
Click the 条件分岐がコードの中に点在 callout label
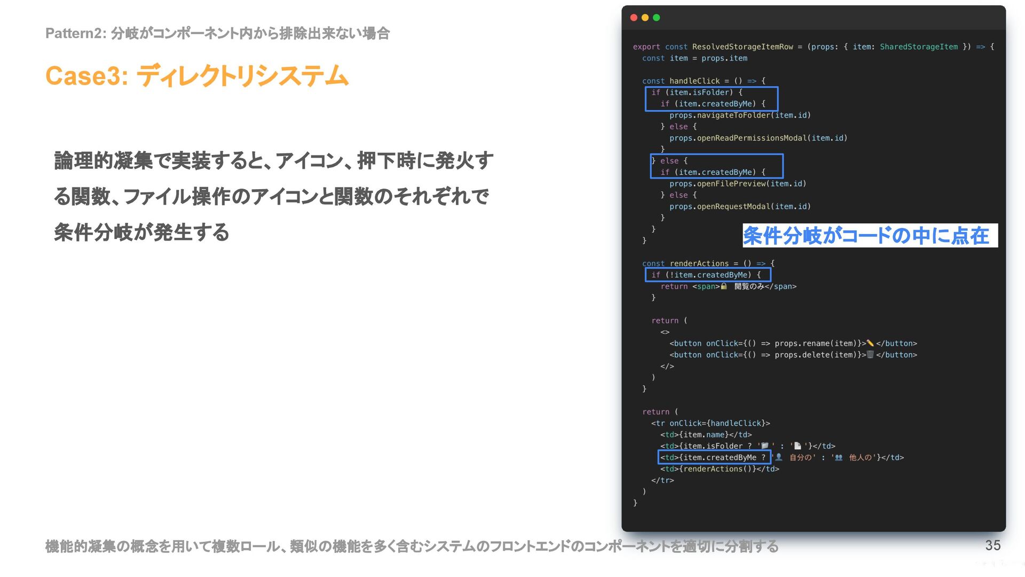[x=869, y=236]
